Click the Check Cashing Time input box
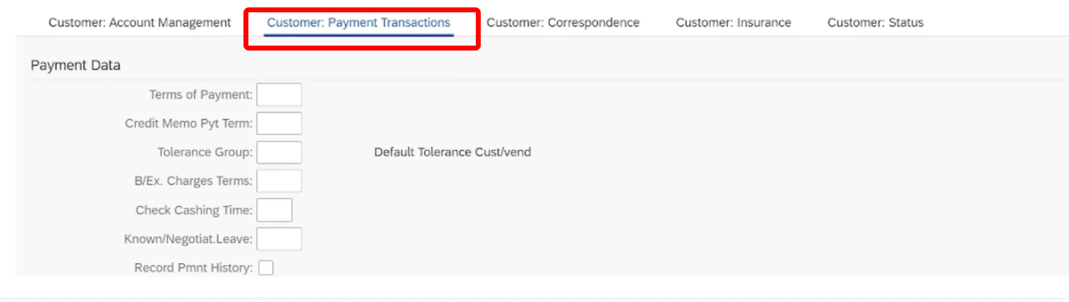Viewport: 1069px width, 302px height. pos(274,210)
